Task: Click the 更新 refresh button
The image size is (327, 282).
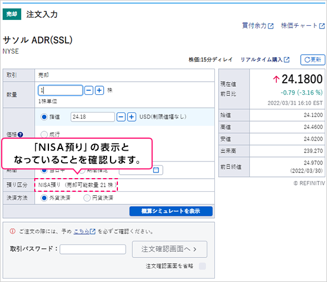Action: 313,60
